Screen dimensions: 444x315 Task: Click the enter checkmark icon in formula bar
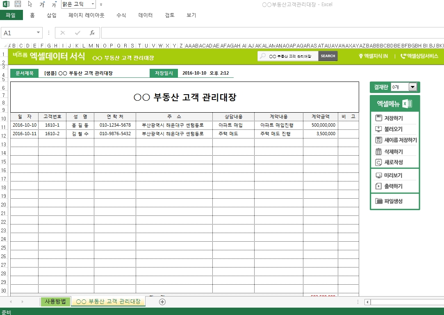pyautogui.click(x=77, y=33)
